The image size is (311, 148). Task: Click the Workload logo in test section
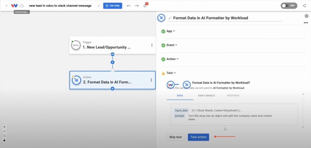click(x=170, y=85)
